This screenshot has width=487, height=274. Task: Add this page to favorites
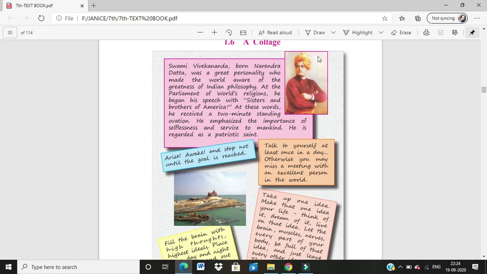pyautogui.click(x=385, y=18)
